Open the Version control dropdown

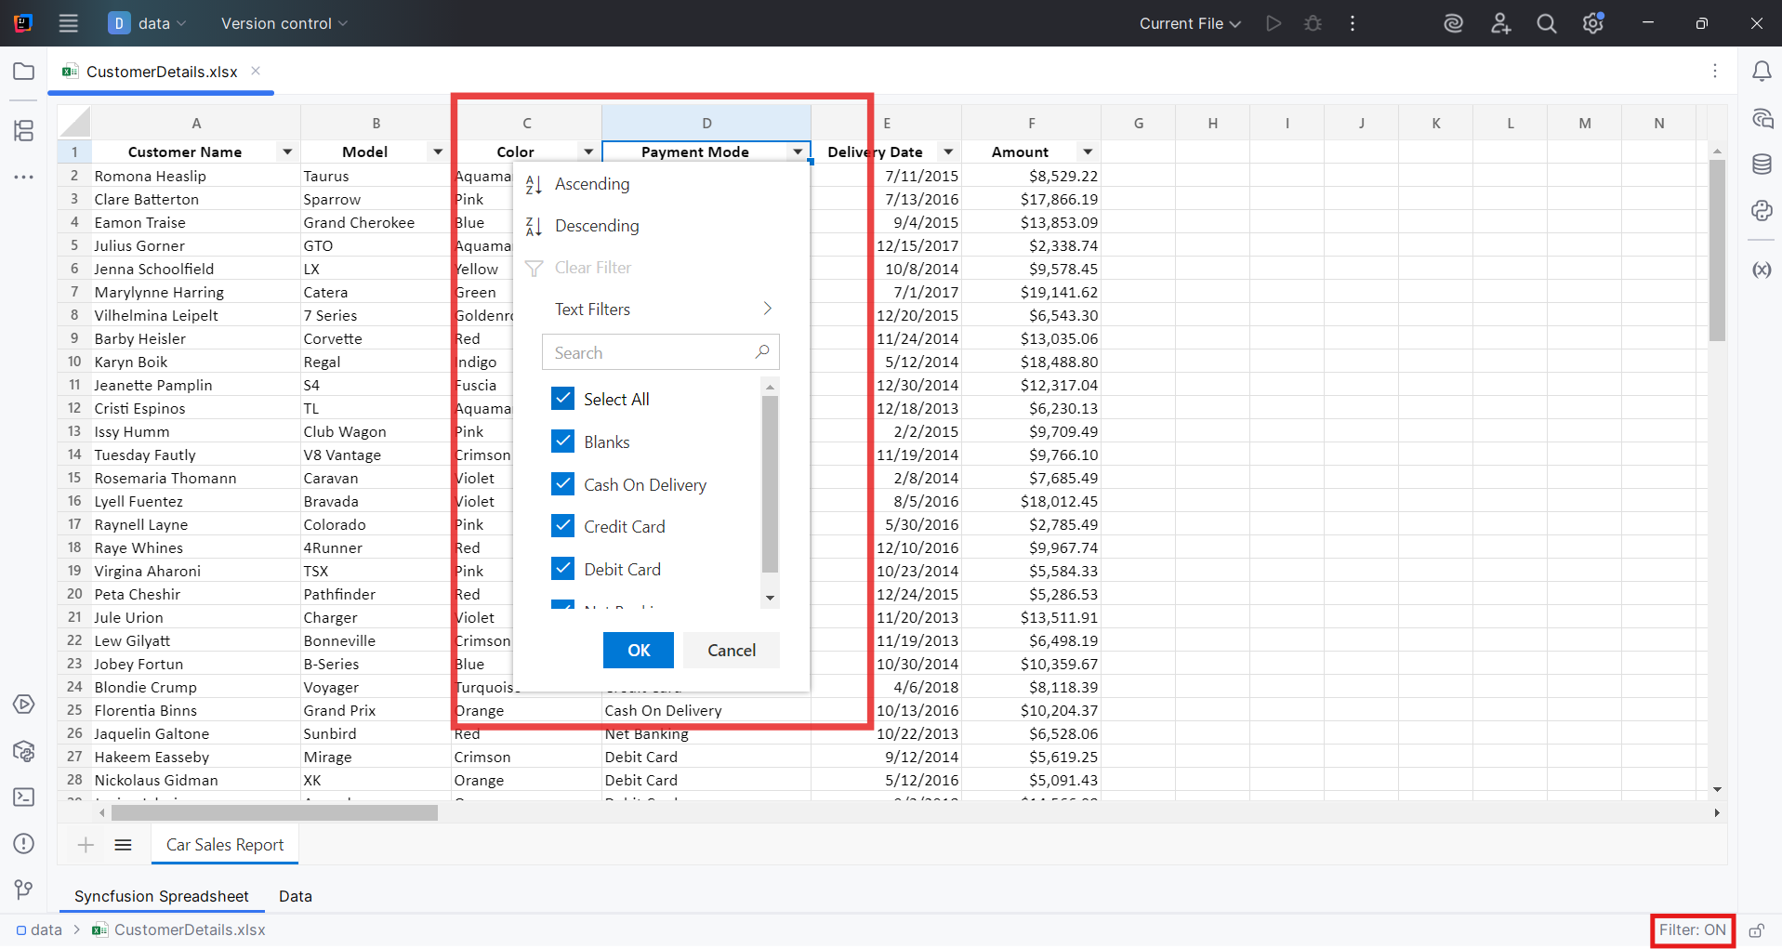tap(283, 23)
